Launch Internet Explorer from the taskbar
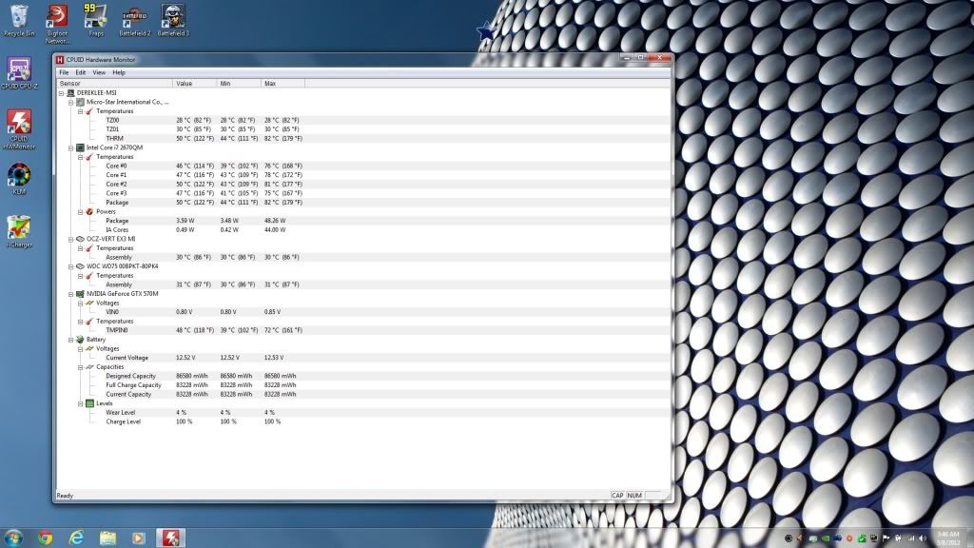 tap(76, 538)
